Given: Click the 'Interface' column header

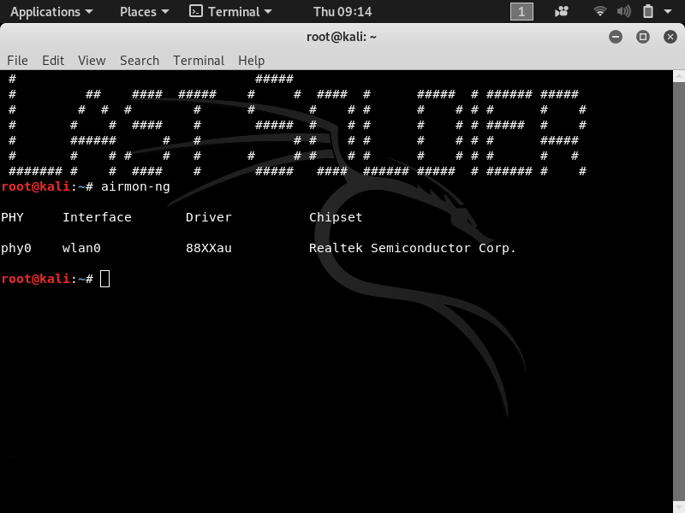Looking at the screenshot, I should coord(97,217).
